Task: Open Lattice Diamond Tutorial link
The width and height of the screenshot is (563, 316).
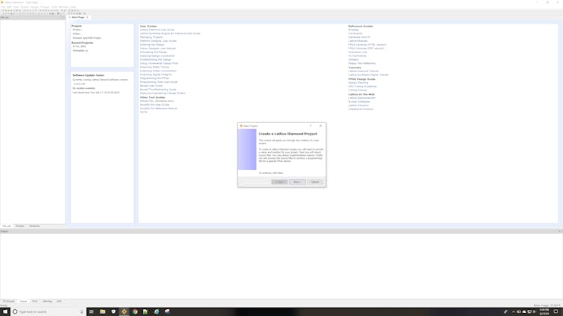Action: click(364, 71)
